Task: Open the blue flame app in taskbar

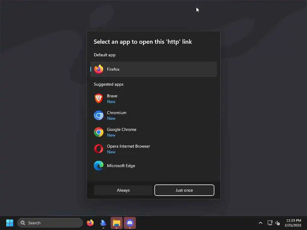Action: pyautogui.click(x=103, y=223)
